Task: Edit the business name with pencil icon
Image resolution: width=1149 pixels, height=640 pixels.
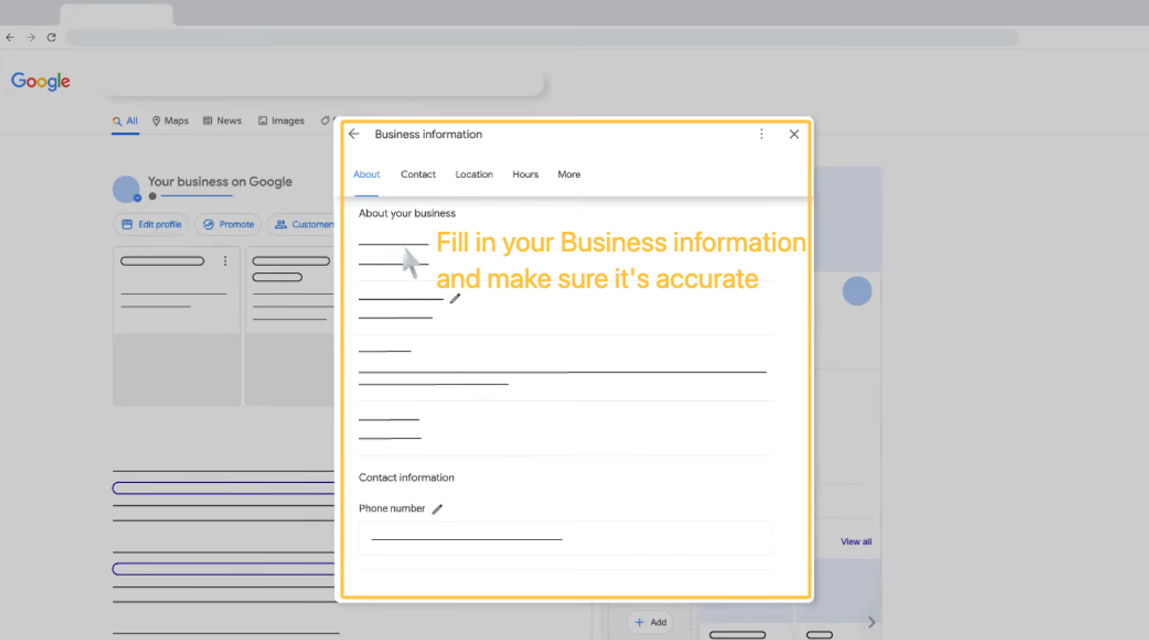Action: [455, 298]
